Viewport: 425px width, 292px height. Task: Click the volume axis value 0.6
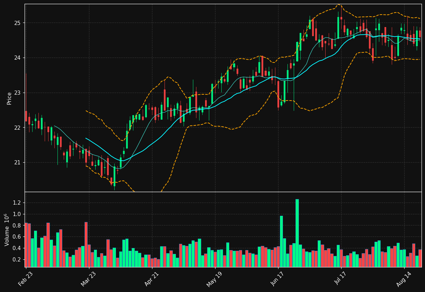point(17,237)
